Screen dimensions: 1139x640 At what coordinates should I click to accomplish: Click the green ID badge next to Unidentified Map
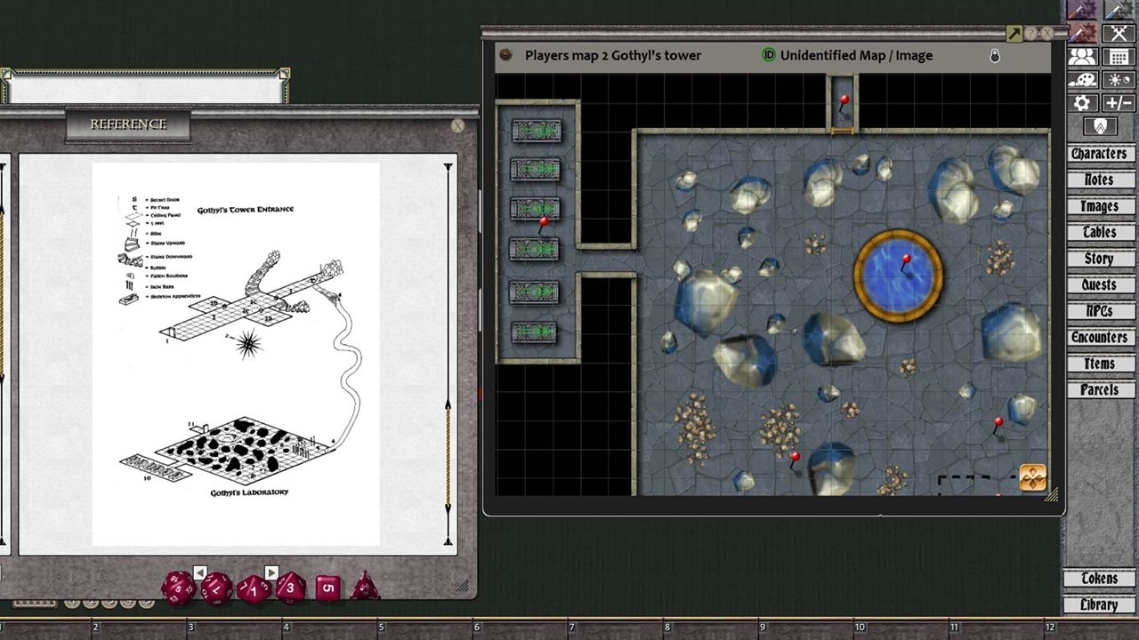click(x=768, y=55)
